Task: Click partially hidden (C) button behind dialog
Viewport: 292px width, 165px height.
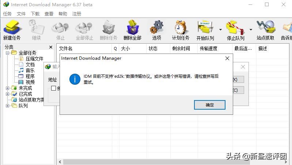Action: 238,90
